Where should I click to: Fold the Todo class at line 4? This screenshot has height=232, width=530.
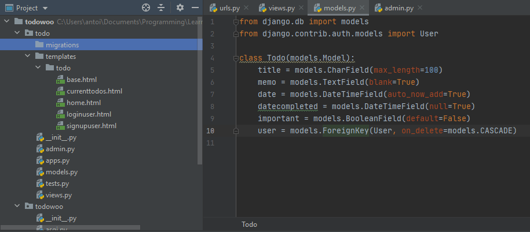(236, 59)
